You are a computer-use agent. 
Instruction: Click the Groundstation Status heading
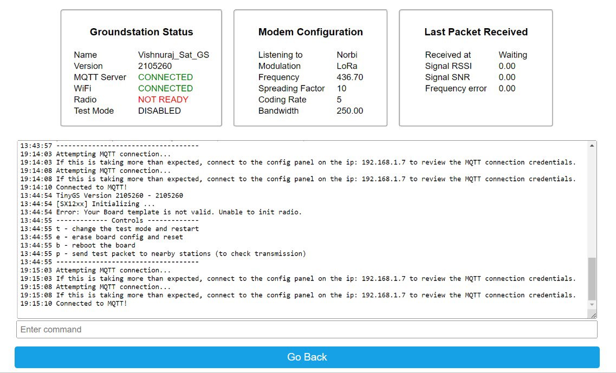tap(141, 32)
